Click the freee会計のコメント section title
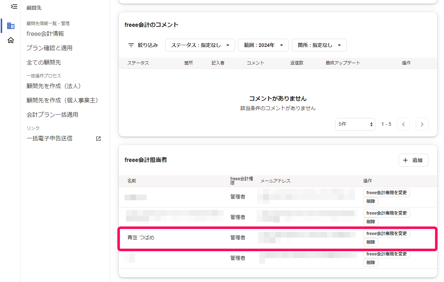Image resolution: width=444 pixels, height=282 pixels. pyautogui.click(x=151, y=25)
